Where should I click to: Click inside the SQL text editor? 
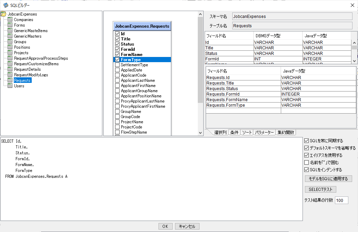tap(152, 179)
